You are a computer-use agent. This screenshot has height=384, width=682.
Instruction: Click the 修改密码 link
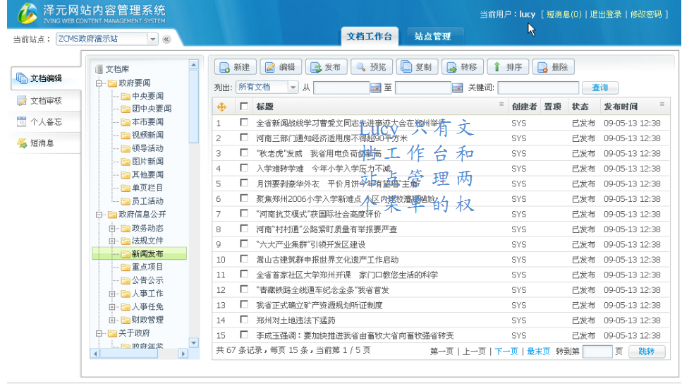(646, 14)
